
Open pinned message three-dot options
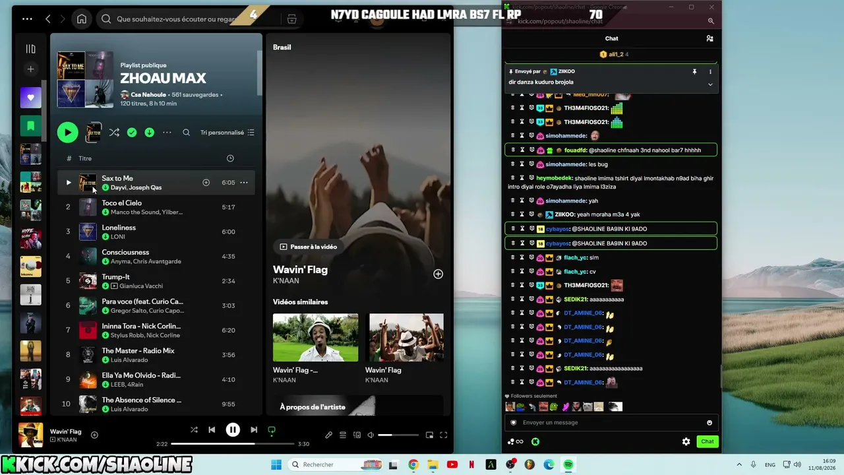[710, 71]
